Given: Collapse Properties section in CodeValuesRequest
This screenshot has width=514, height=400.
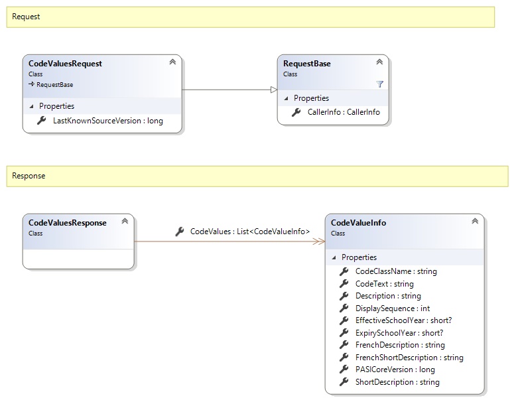Looking at the screenshot, I should pos(32,106).
